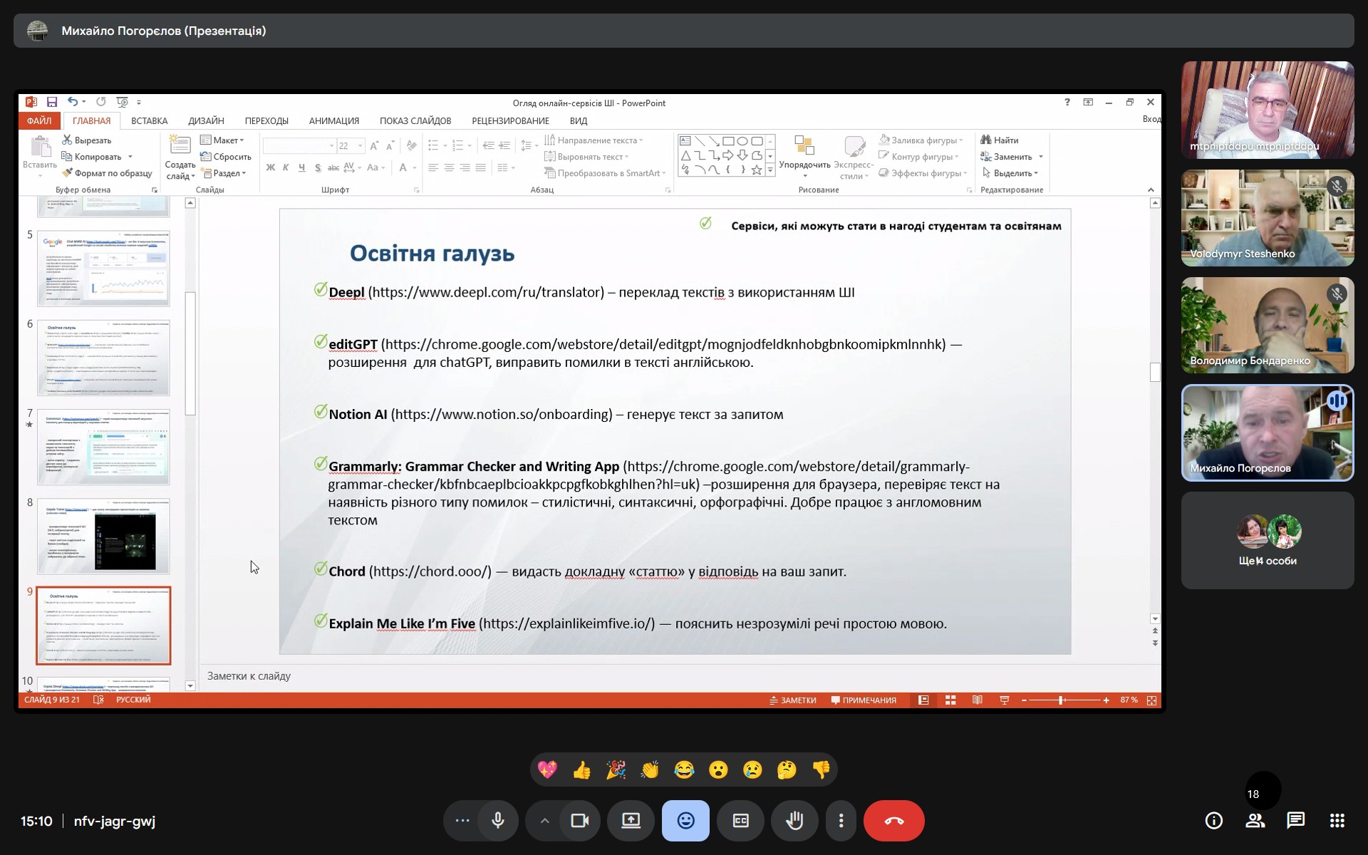Click the present screen icon
The height and width of the screenshot is (855, 1368).
point(631,821)
